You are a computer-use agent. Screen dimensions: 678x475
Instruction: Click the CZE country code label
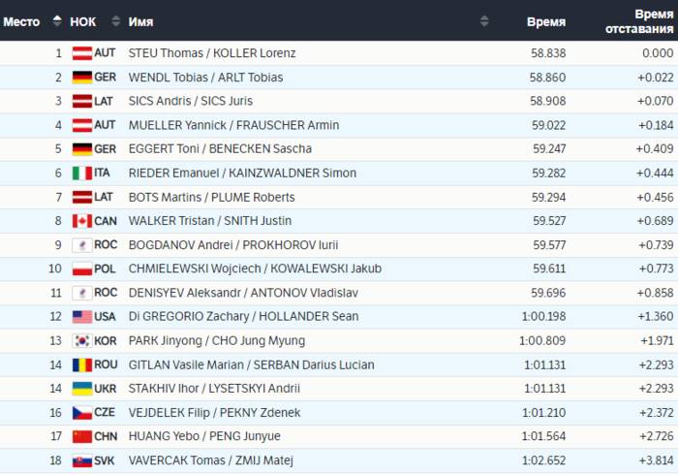pyautogui.click(x=105, y=412)
